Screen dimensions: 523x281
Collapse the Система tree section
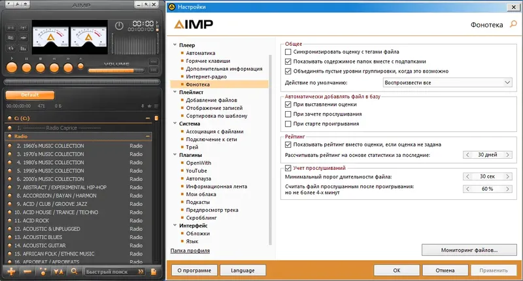175,124
